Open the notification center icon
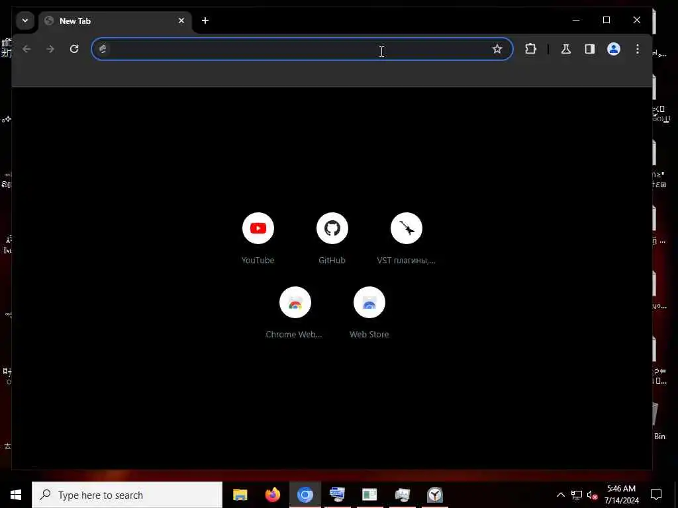The height and width of the screenshot is (508, 678). coord(656,495)
